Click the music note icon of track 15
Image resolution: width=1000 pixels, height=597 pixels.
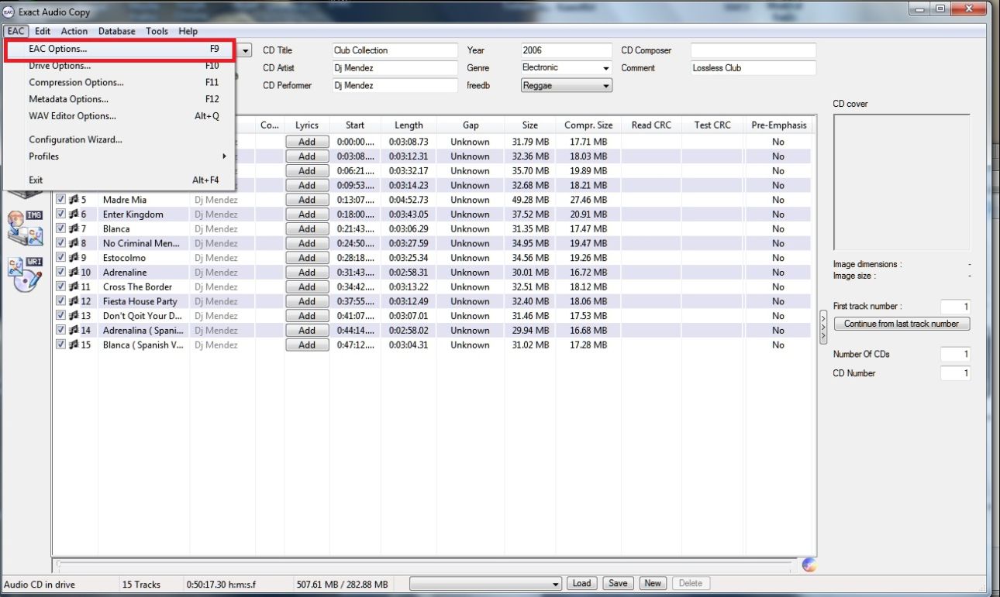[74, 345]
